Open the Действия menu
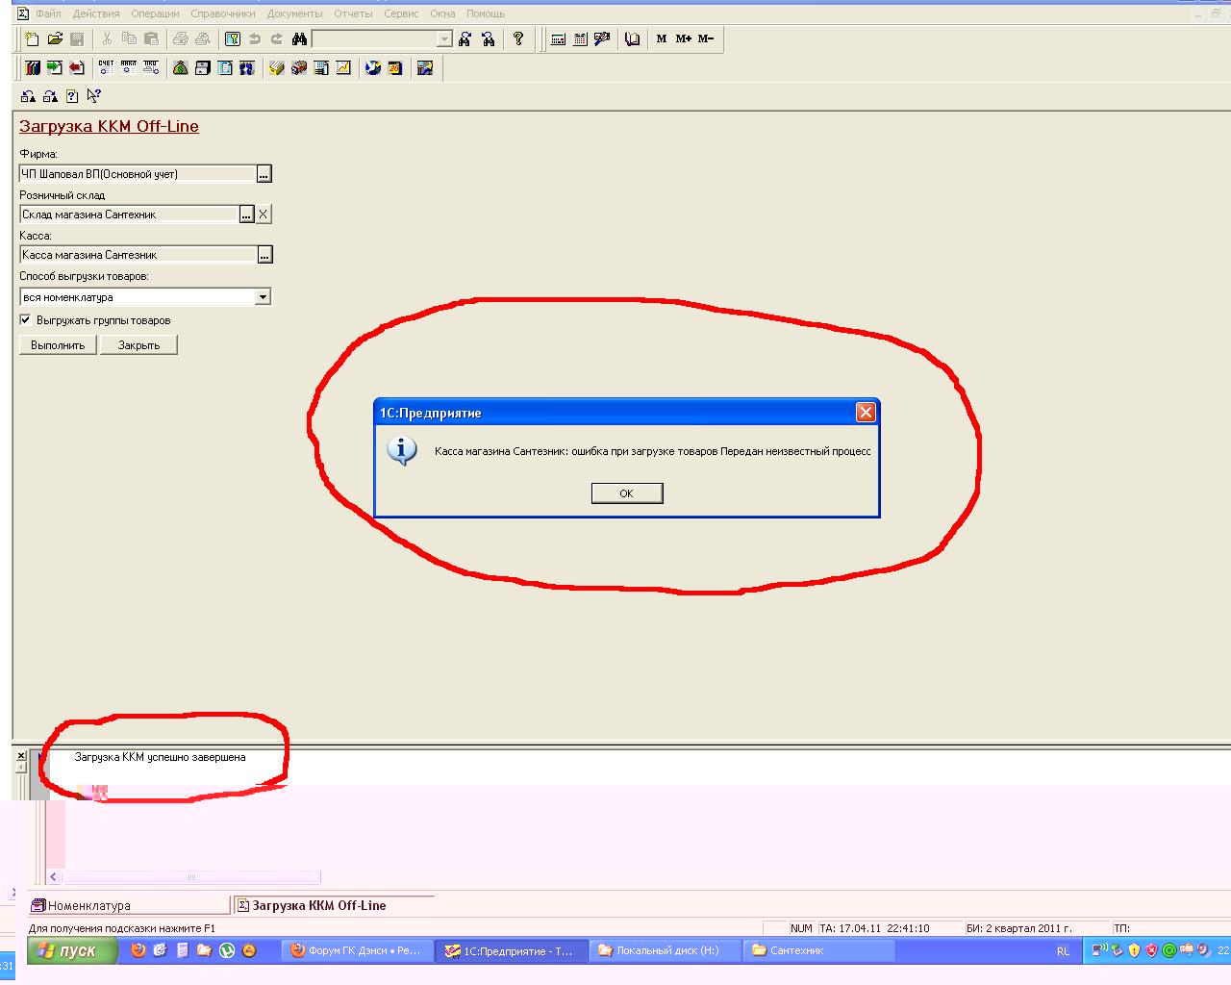The height and width of the screenshot is (985, 1231). [x=96, y=13]
